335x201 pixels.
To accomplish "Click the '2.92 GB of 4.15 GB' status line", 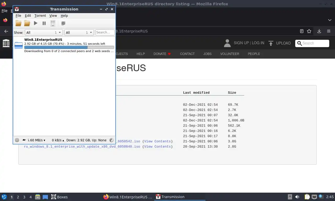I will [x=65, y=44].
